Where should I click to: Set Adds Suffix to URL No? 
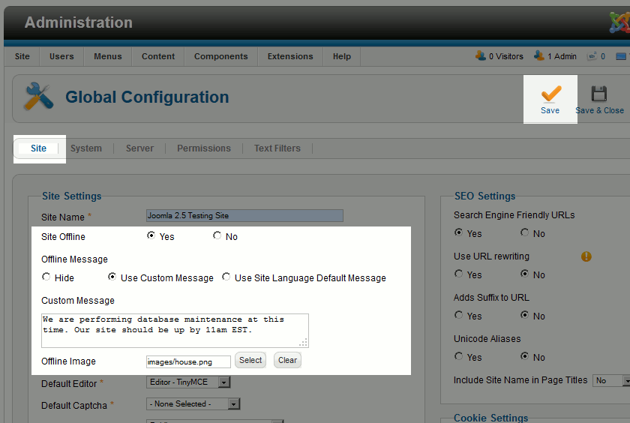click(524, 315)
